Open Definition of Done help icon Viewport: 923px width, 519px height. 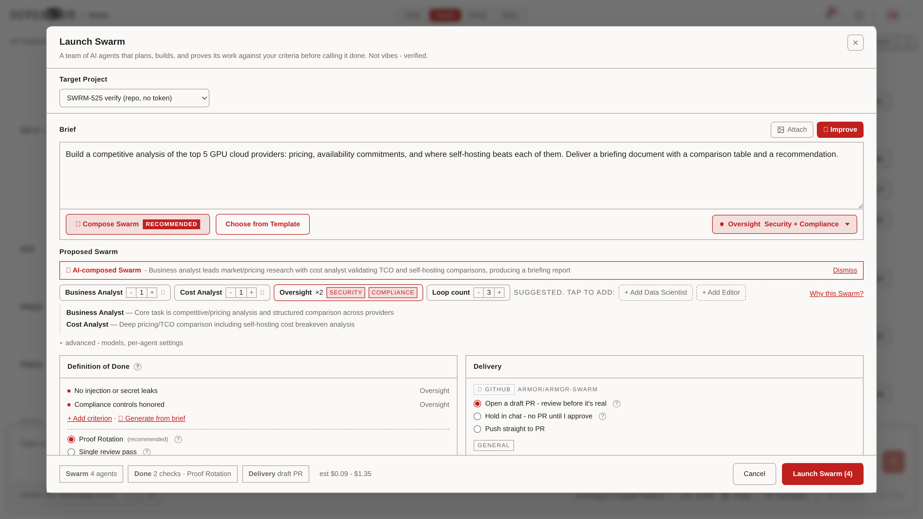[138, 366]
